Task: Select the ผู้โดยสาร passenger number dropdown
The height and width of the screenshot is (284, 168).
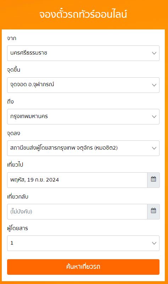Action: click(83, 243)
